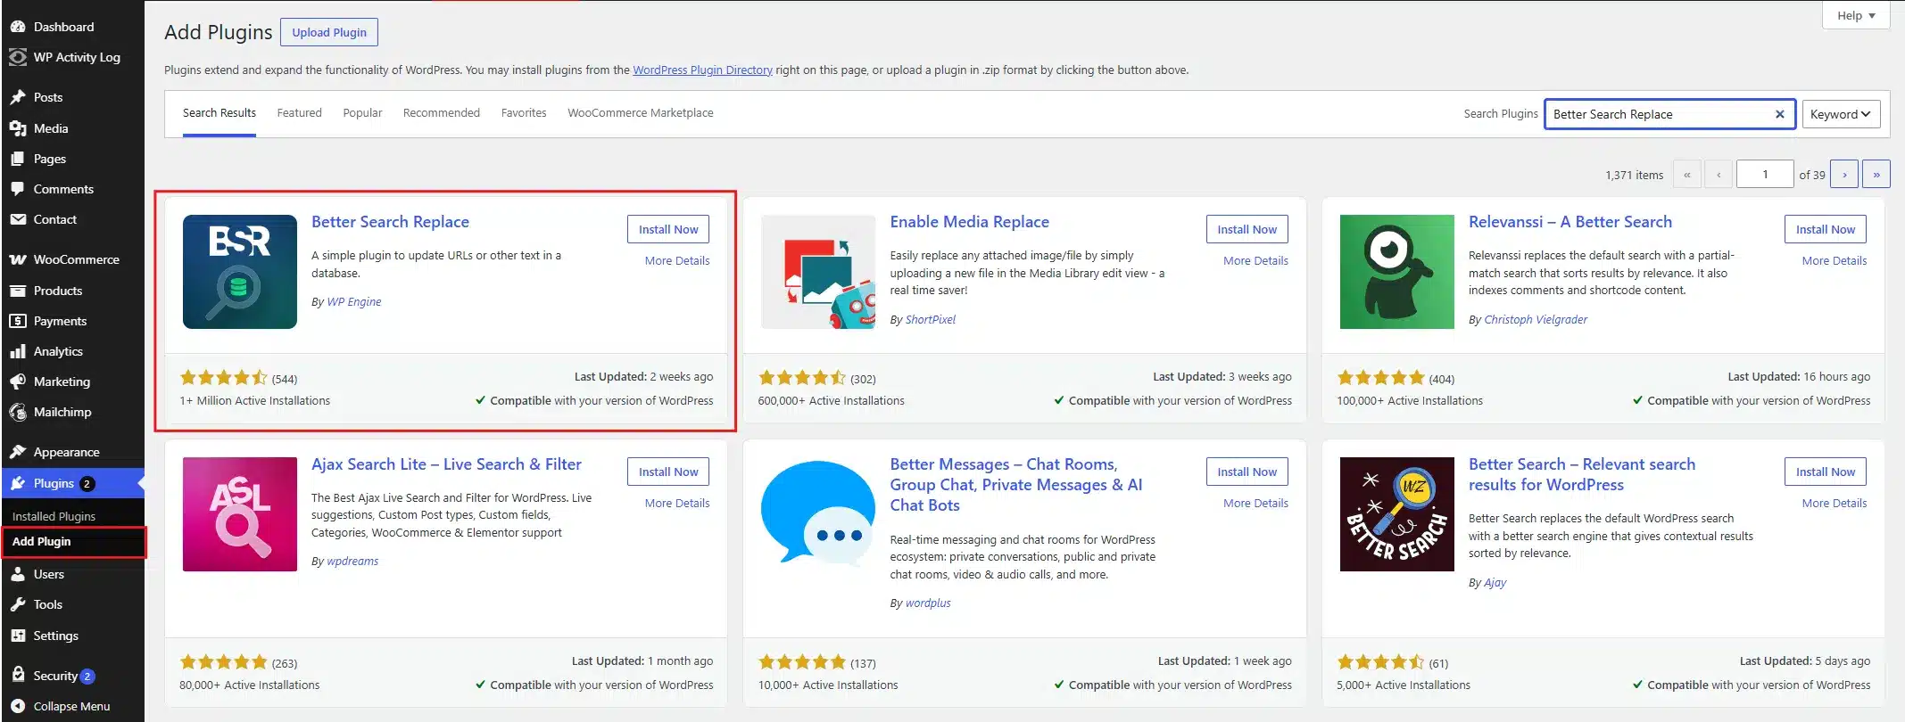Viewport: 1905px width, 722px height.
Task: Open the WP Engine author link
Action: pyautogui.click(x=353, y=301)
